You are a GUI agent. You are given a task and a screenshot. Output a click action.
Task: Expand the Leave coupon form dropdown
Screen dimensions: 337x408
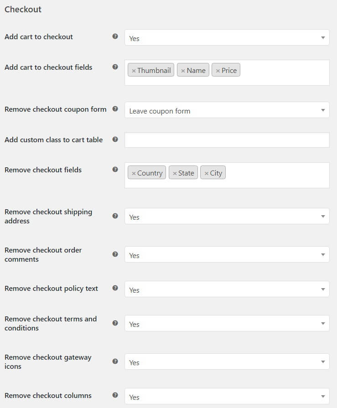227,110
